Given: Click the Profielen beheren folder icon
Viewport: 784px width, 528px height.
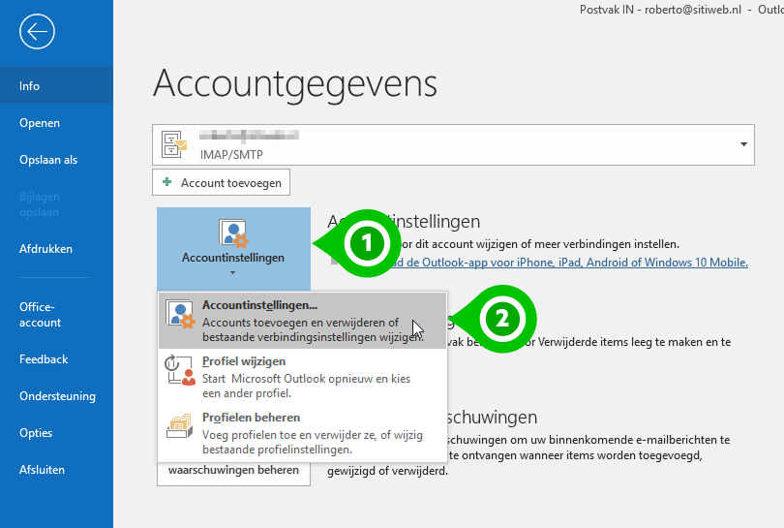Looking at the screenshot, I should point(179,426).
